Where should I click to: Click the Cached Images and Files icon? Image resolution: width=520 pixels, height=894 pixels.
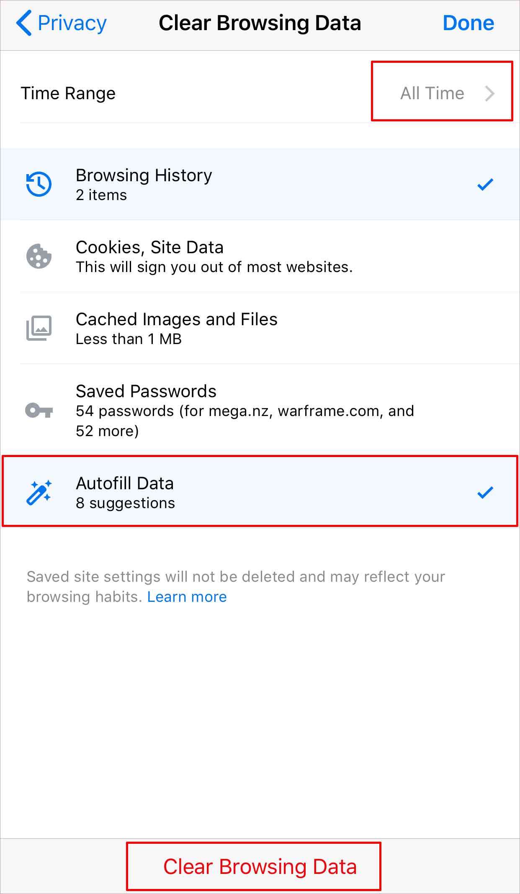38,328
